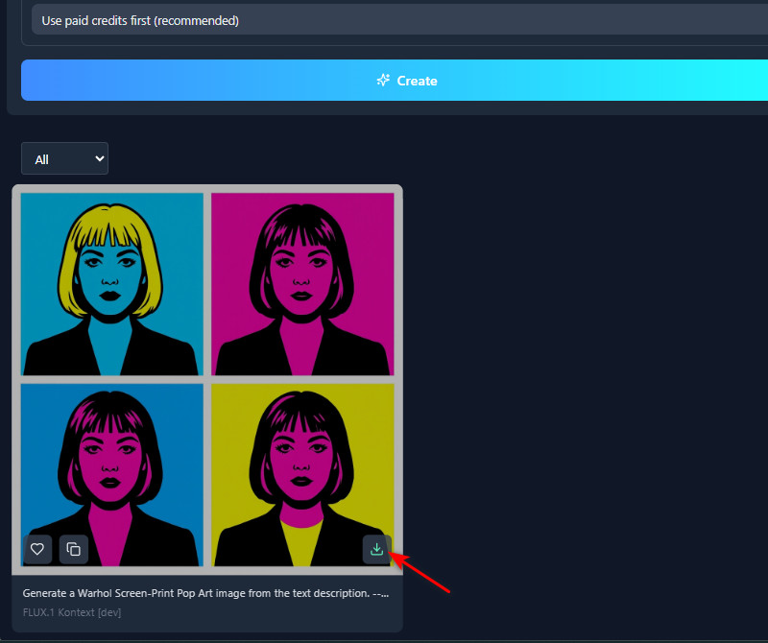Open the Warhol pop art image thumbnail
The height and width of the screenshot is (643, 768).
pos(207,379)
